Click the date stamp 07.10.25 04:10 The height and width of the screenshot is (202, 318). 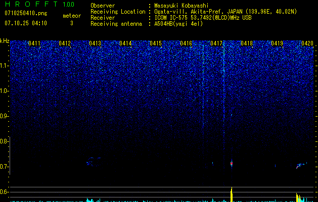[x=26, y=23]
